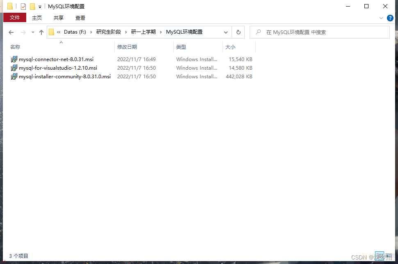Open the 文件 menu
Screen dimensions: 398x264
click(15, 18)
